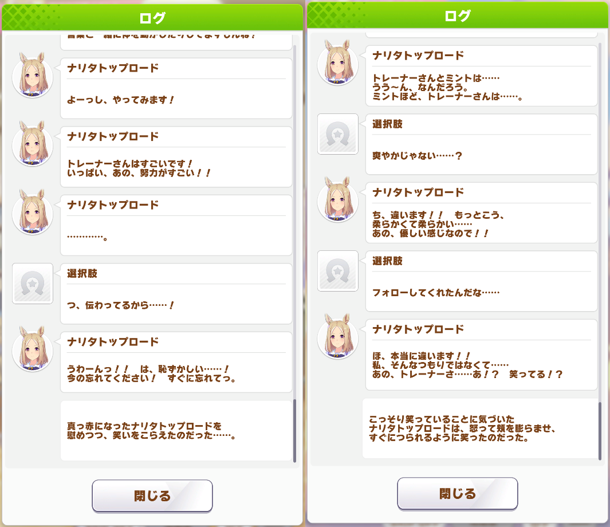Click the avatar beside トレーナーさんとミントは message
Screen dimensions: 610x527
pyautogui.click(x=338, y=62)
